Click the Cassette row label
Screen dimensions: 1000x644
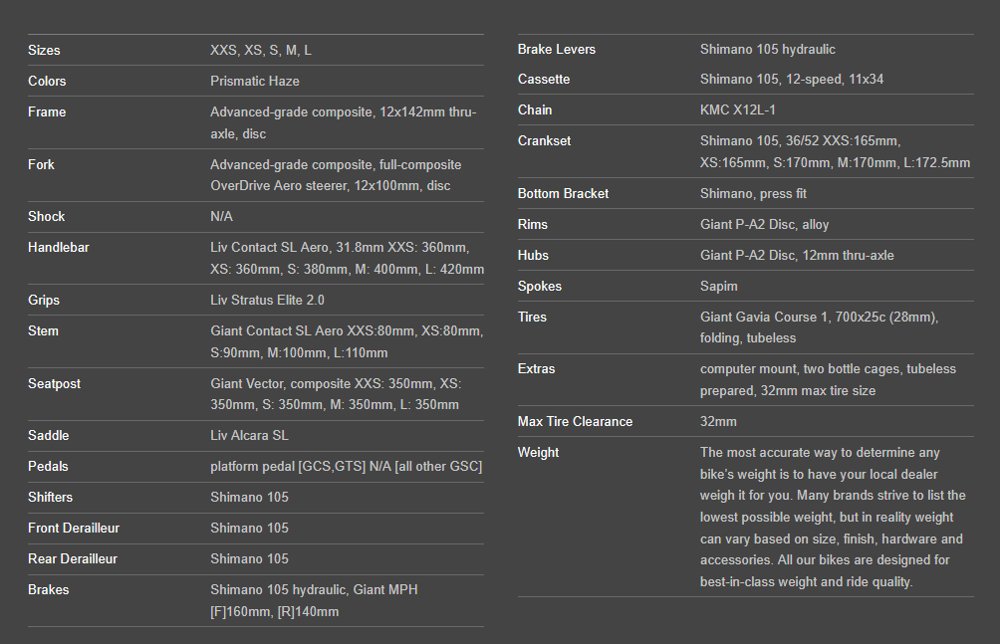[544, 79]
